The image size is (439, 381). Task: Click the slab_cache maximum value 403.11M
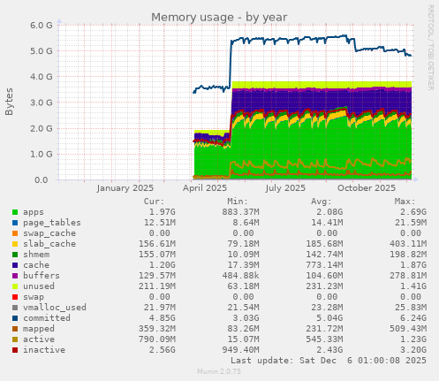click(408, 244)
